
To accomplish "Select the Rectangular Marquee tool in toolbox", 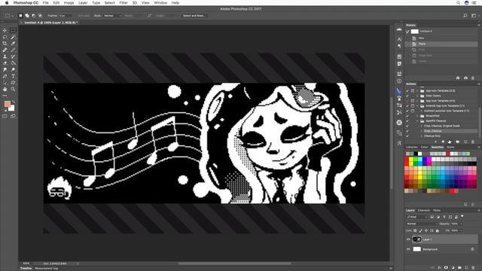I will [13, 30].
